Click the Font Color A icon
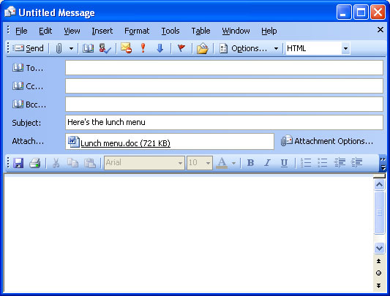Viewport: 390px width, 296px height. click(x=222, y=163)
